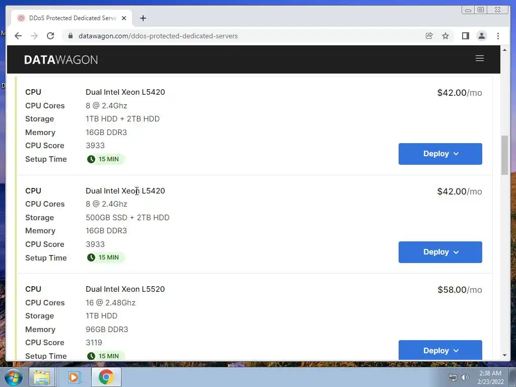Open a new browser tab
The width and height of the screenshot is (516, 387).
143,18
